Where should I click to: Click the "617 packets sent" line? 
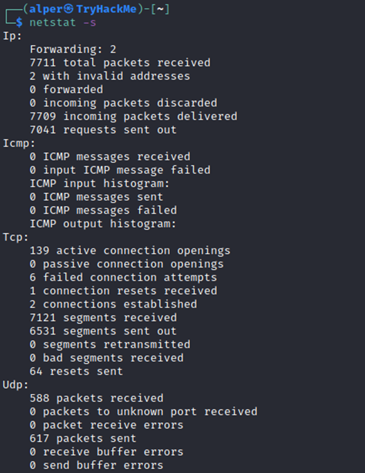tap(83, 439)
